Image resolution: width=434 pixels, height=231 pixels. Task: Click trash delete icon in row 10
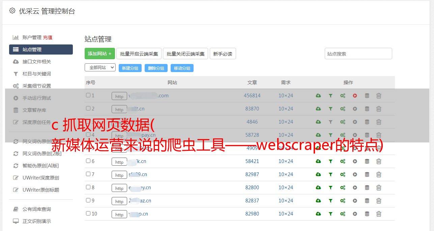pyautogui.click(x=379, y=214)
